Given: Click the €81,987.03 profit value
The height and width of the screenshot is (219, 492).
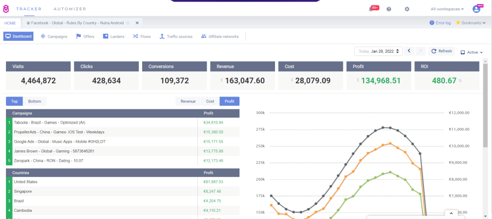Looking at the screenshot, I should coord(213,182).
